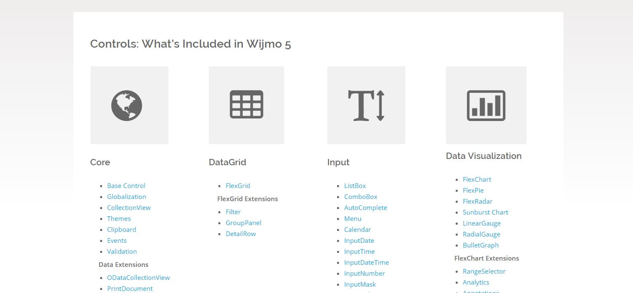Navigate to the InputMask link
Viewport: 633px width, 293px height.
(x=360, y=285)
